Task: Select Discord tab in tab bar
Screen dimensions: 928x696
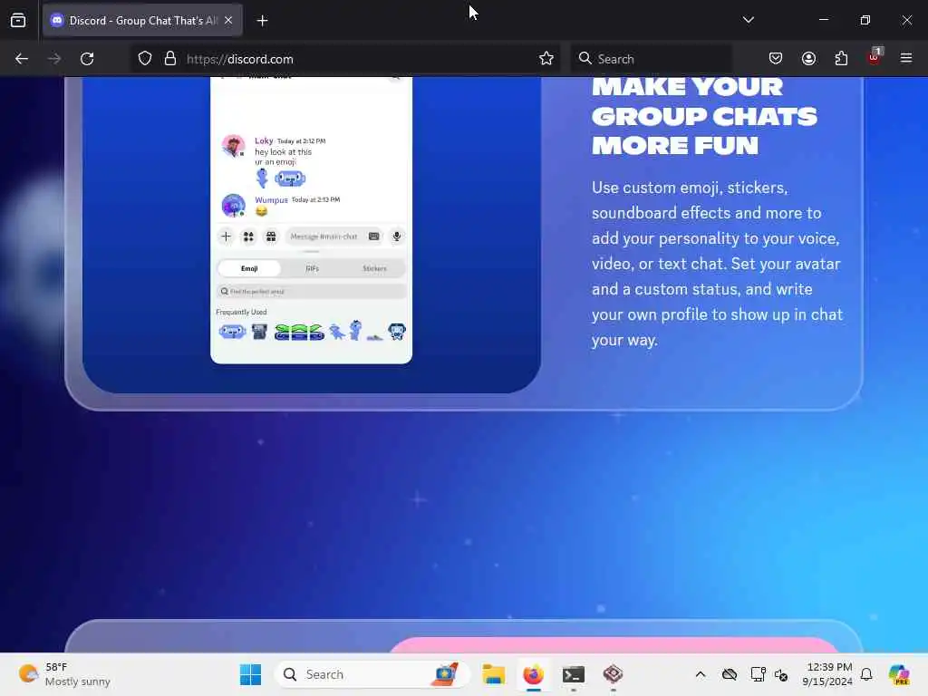Action: coord(142,21)
